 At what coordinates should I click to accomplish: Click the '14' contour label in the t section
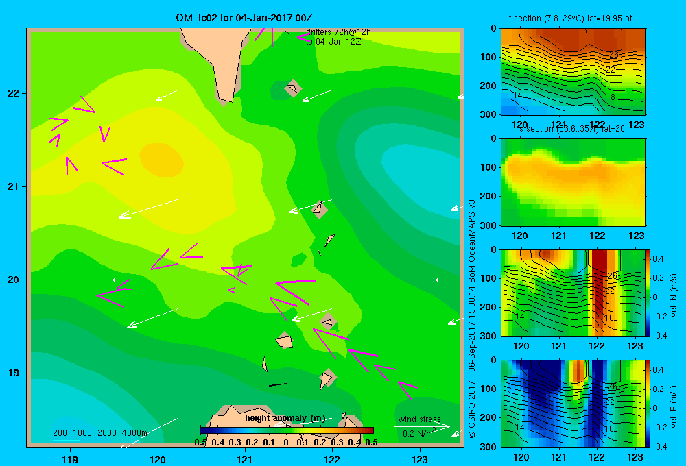coord(517,95)
